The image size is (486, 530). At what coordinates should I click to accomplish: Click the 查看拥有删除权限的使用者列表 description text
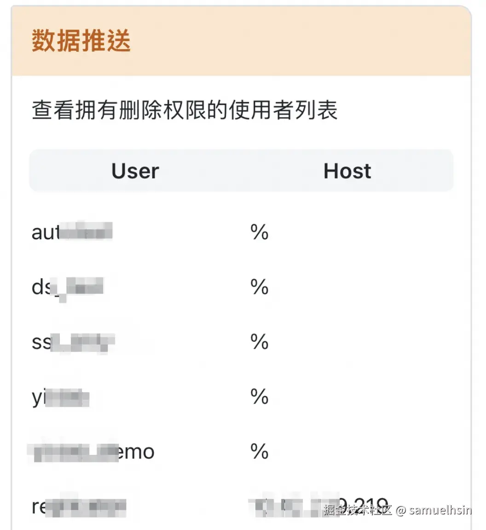pos(185,110)
